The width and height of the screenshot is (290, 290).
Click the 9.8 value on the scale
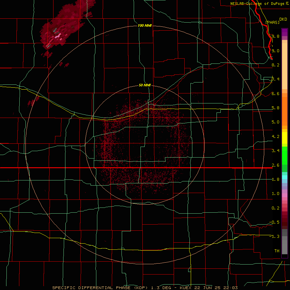(275, 36)
